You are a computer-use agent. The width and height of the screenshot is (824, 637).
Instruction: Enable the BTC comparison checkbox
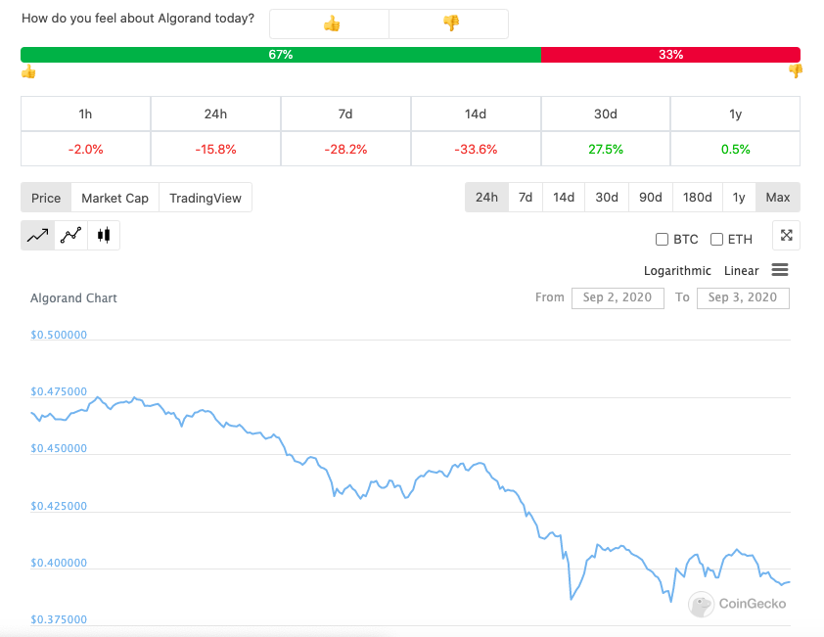663,240
